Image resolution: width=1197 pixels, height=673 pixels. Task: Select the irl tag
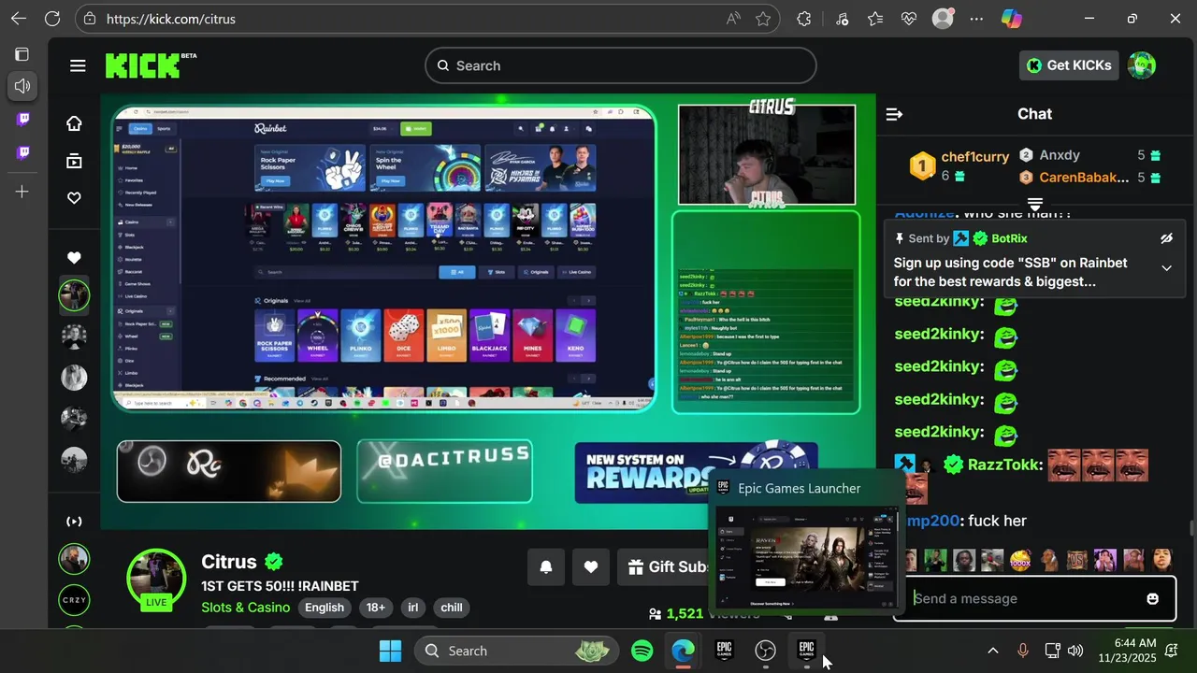pos(413,608)
